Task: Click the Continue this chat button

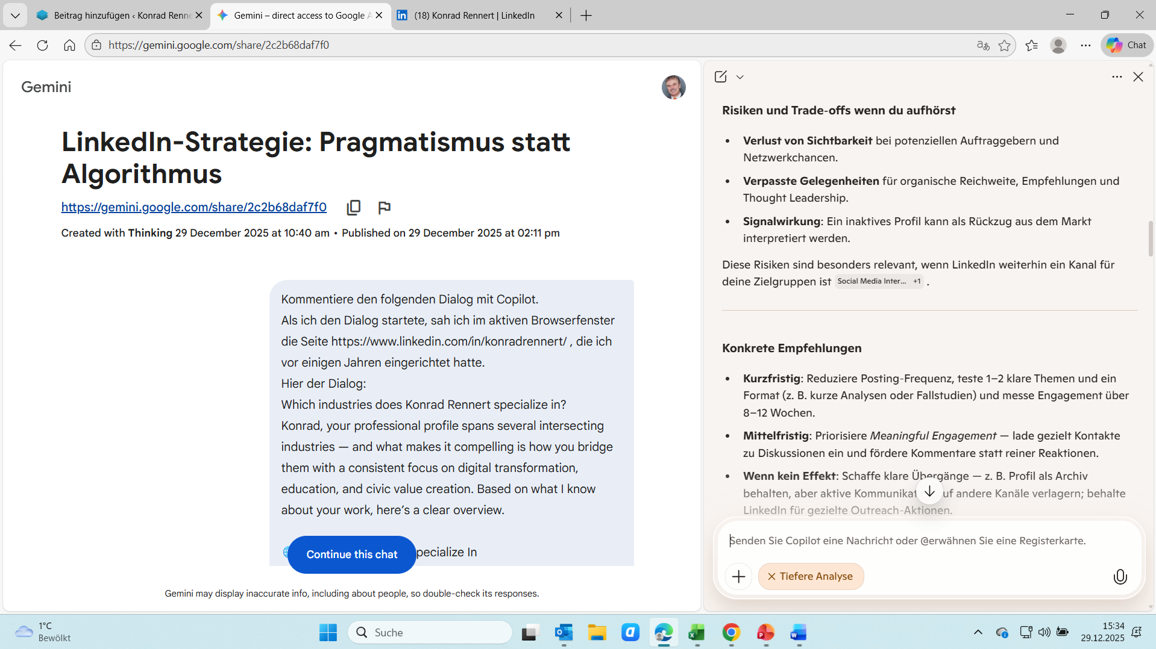Action: 351,554
